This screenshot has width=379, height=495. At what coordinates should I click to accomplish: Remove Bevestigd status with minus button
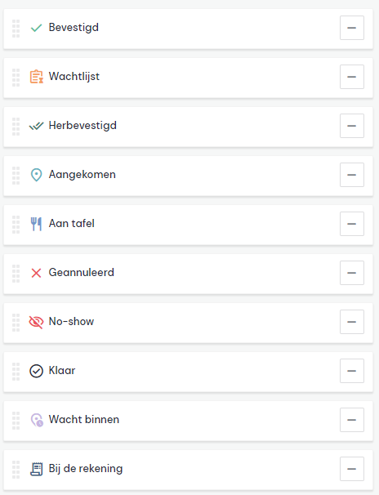coord(352,28)
